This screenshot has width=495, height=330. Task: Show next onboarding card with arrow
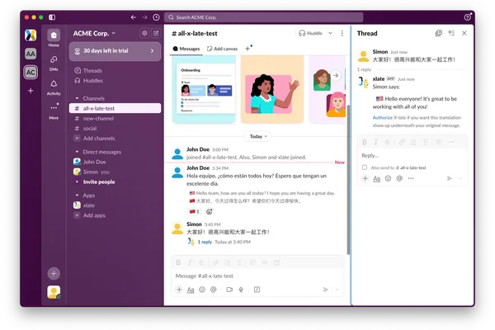coord(336,75)
